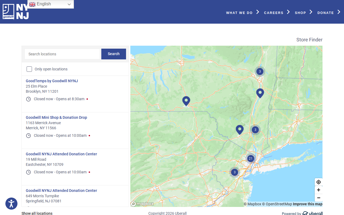
Task: Click the Eastchester, NY 10709 text
Action: [45, 164]
